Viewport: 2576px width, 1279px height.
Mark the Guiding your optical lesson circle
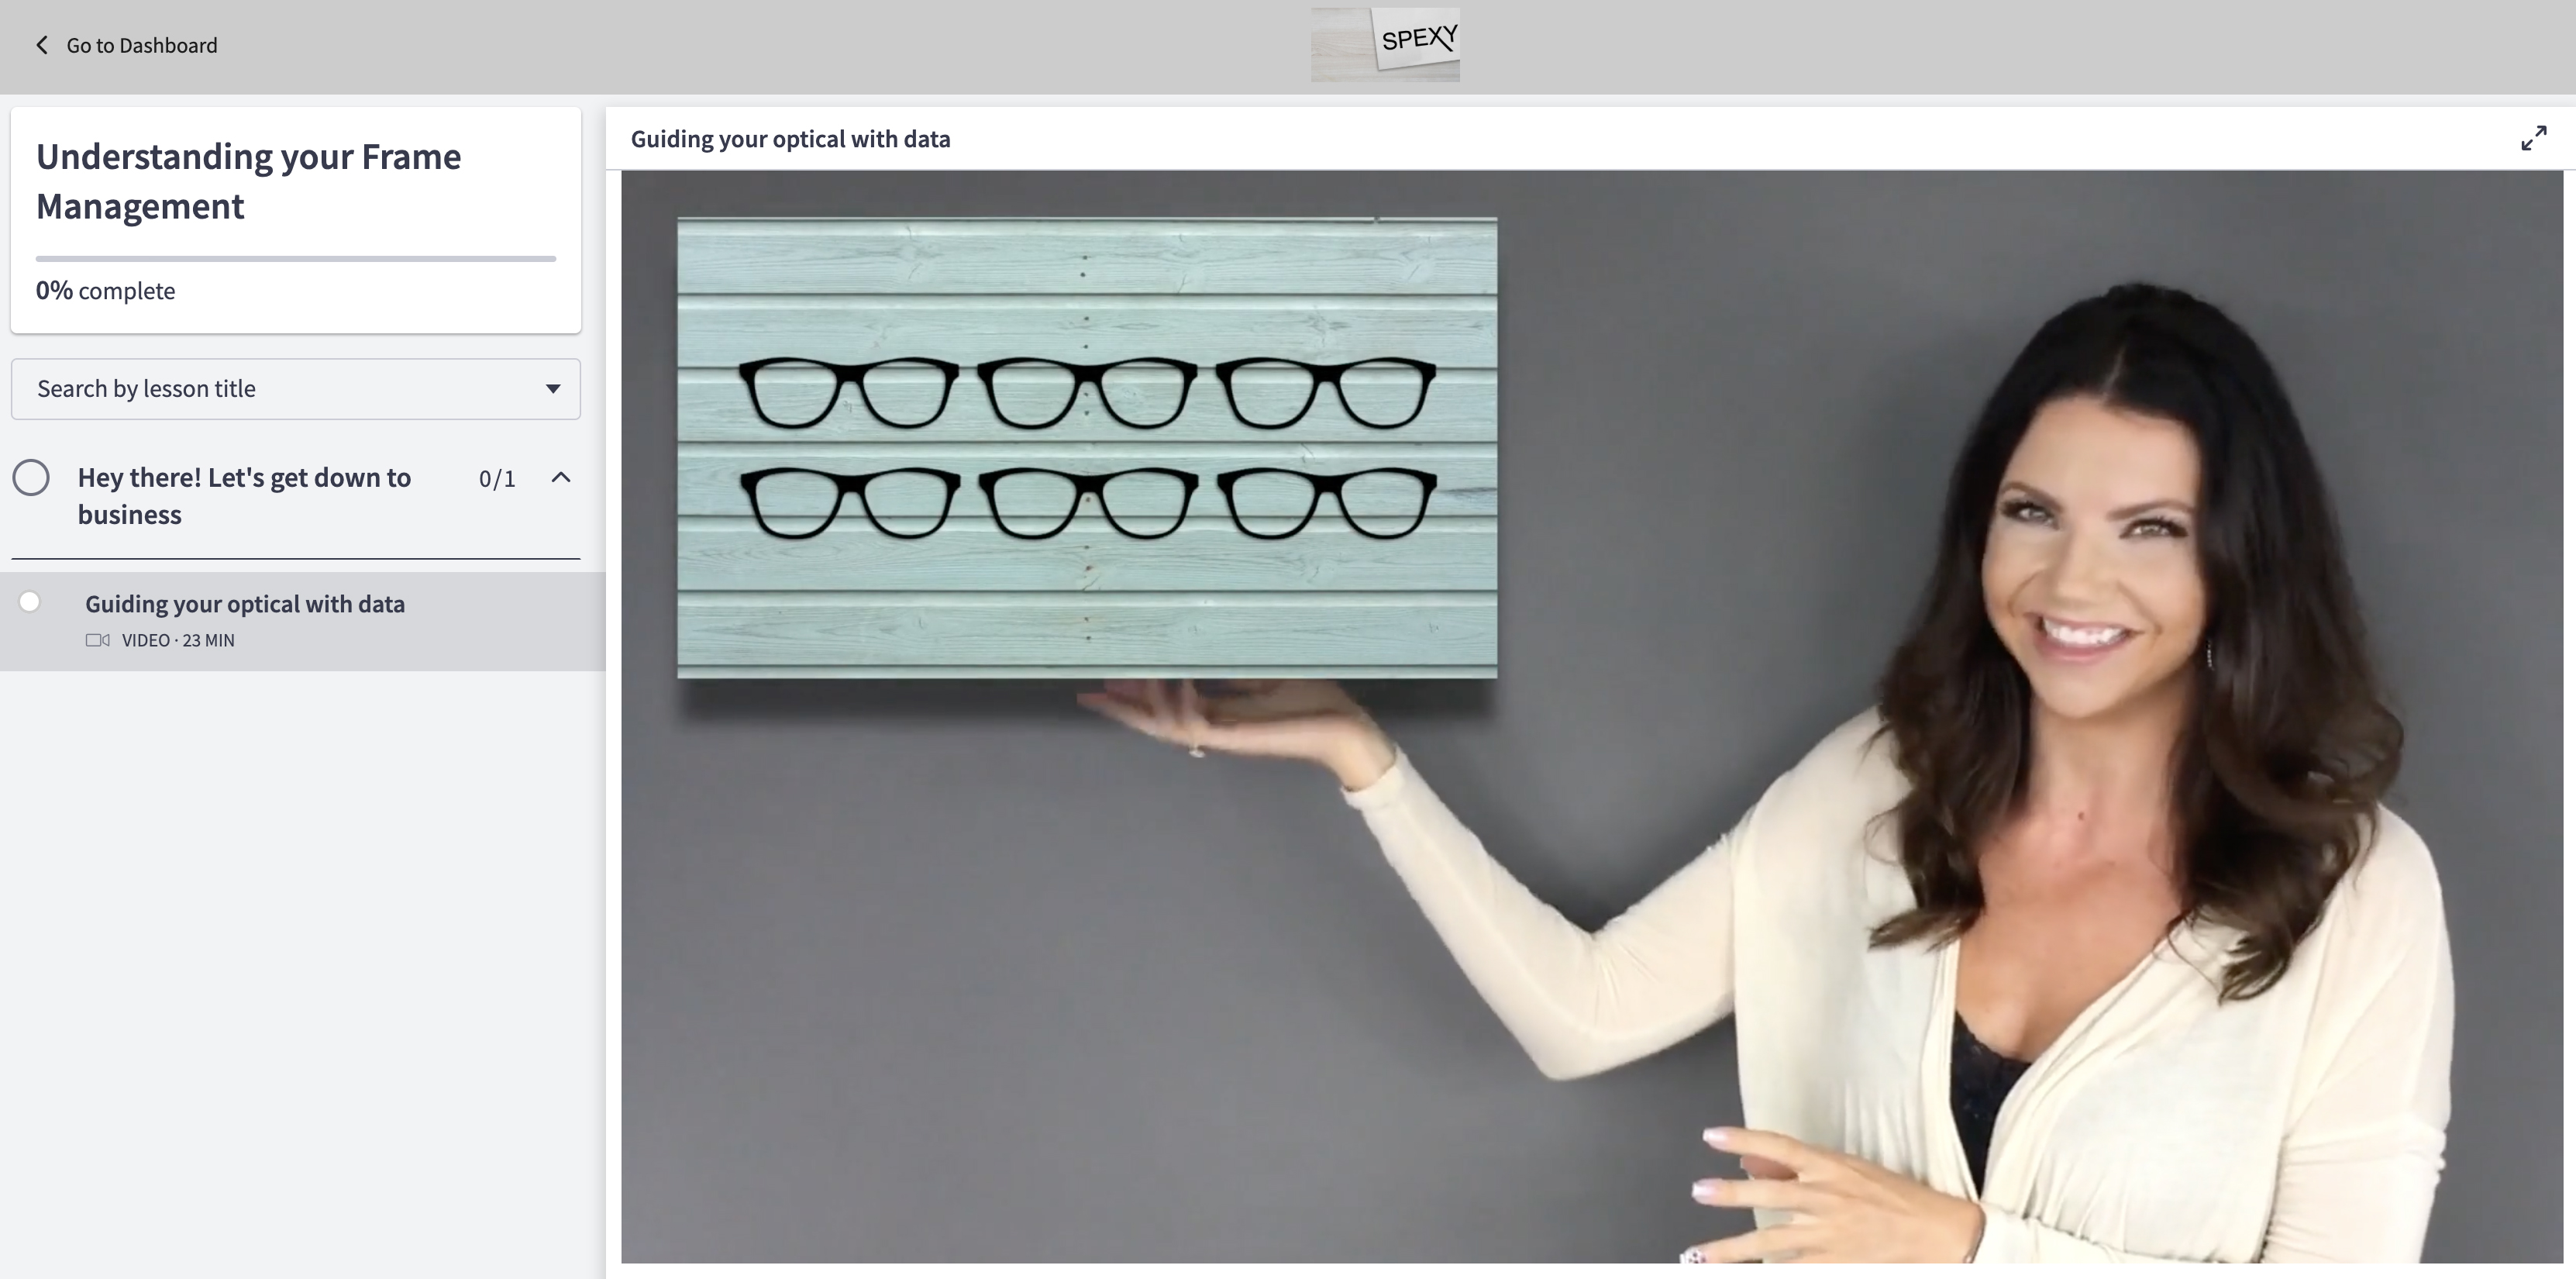point(30,602)
